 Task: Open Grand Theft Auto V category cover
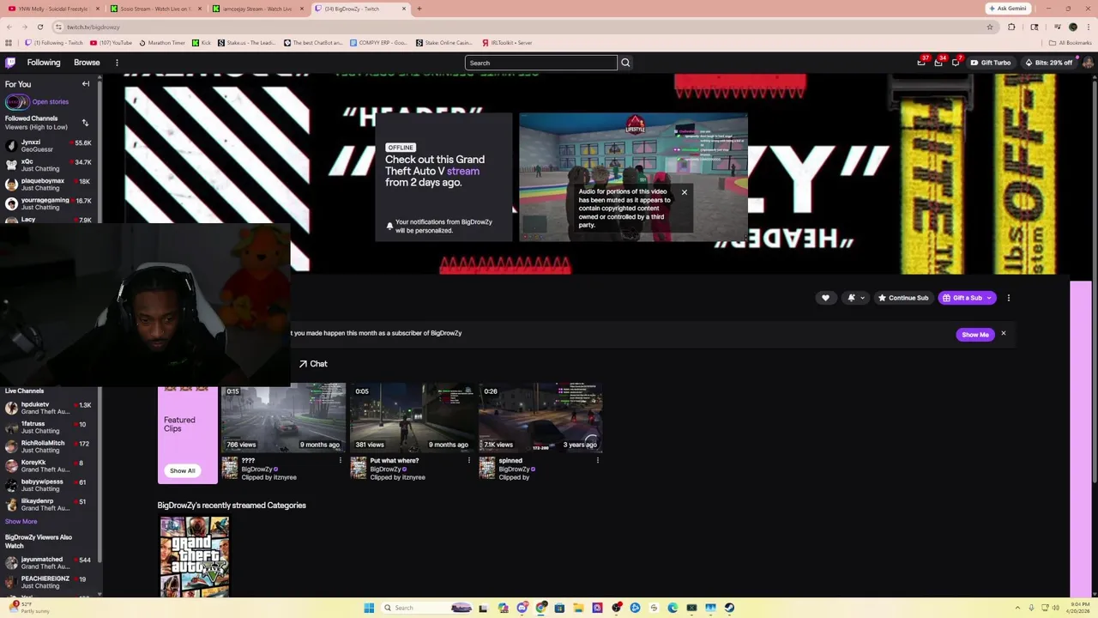pos(195,556)
